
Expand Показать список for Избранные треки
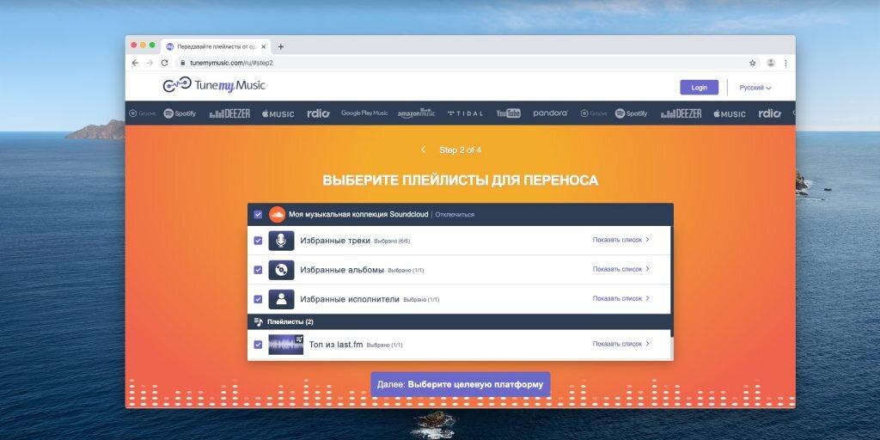(x=620, y=240)
